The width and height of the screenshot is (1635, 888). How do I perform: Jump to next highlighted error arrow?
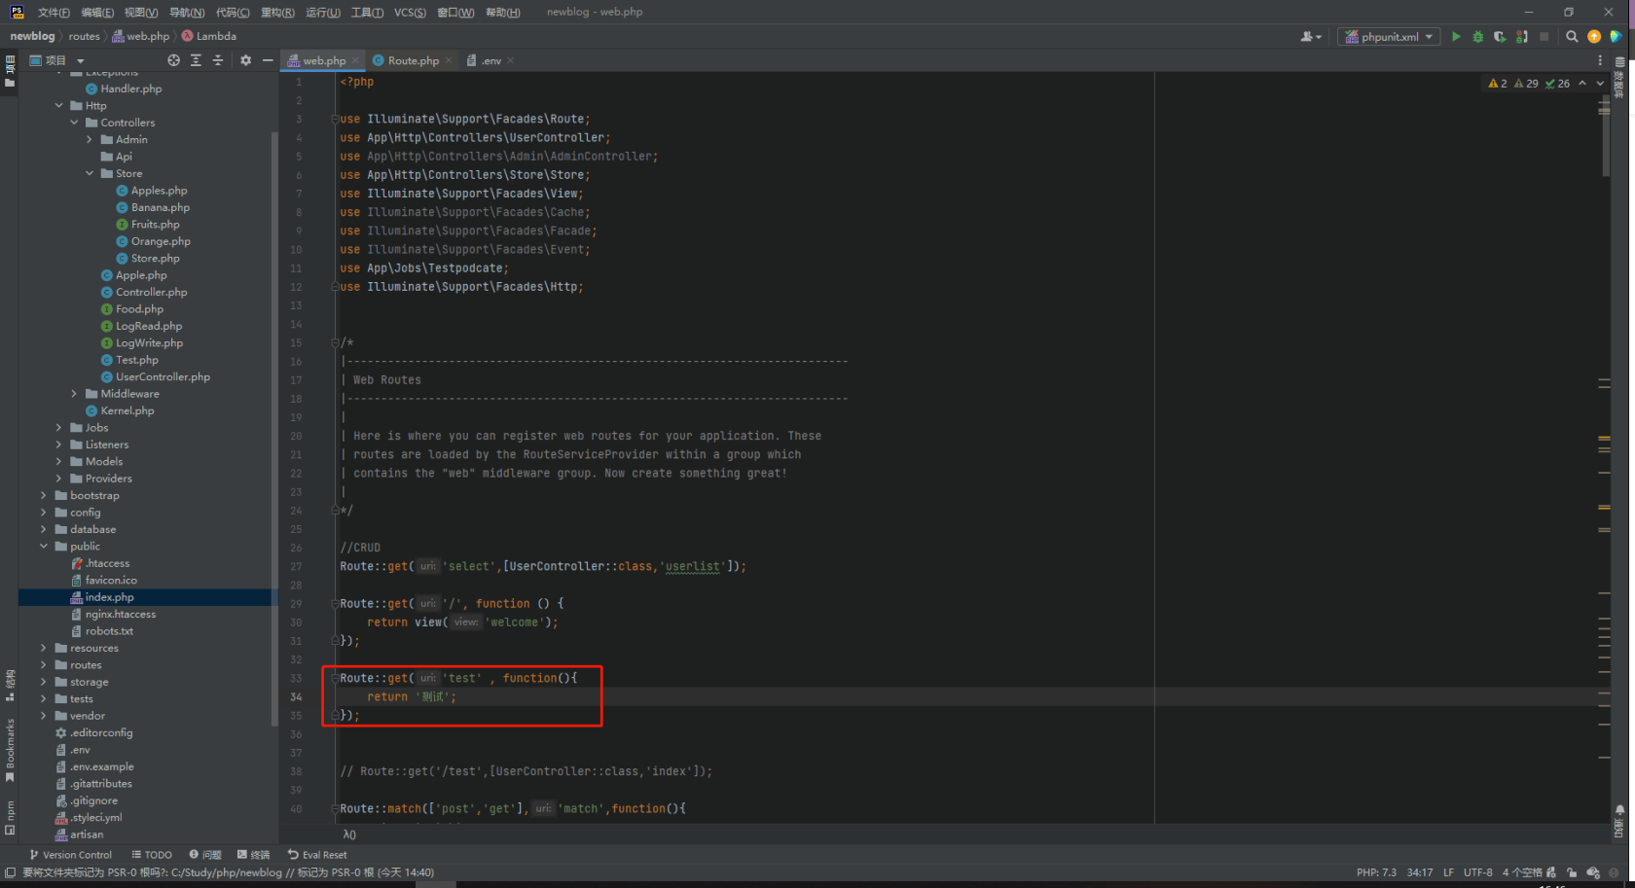(x=1600, y=84)
